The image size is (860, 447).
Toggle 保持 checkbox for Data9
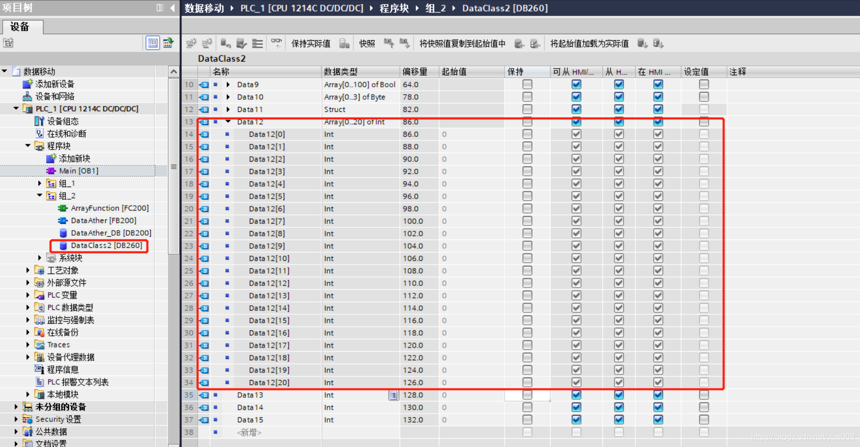point(527,84)
